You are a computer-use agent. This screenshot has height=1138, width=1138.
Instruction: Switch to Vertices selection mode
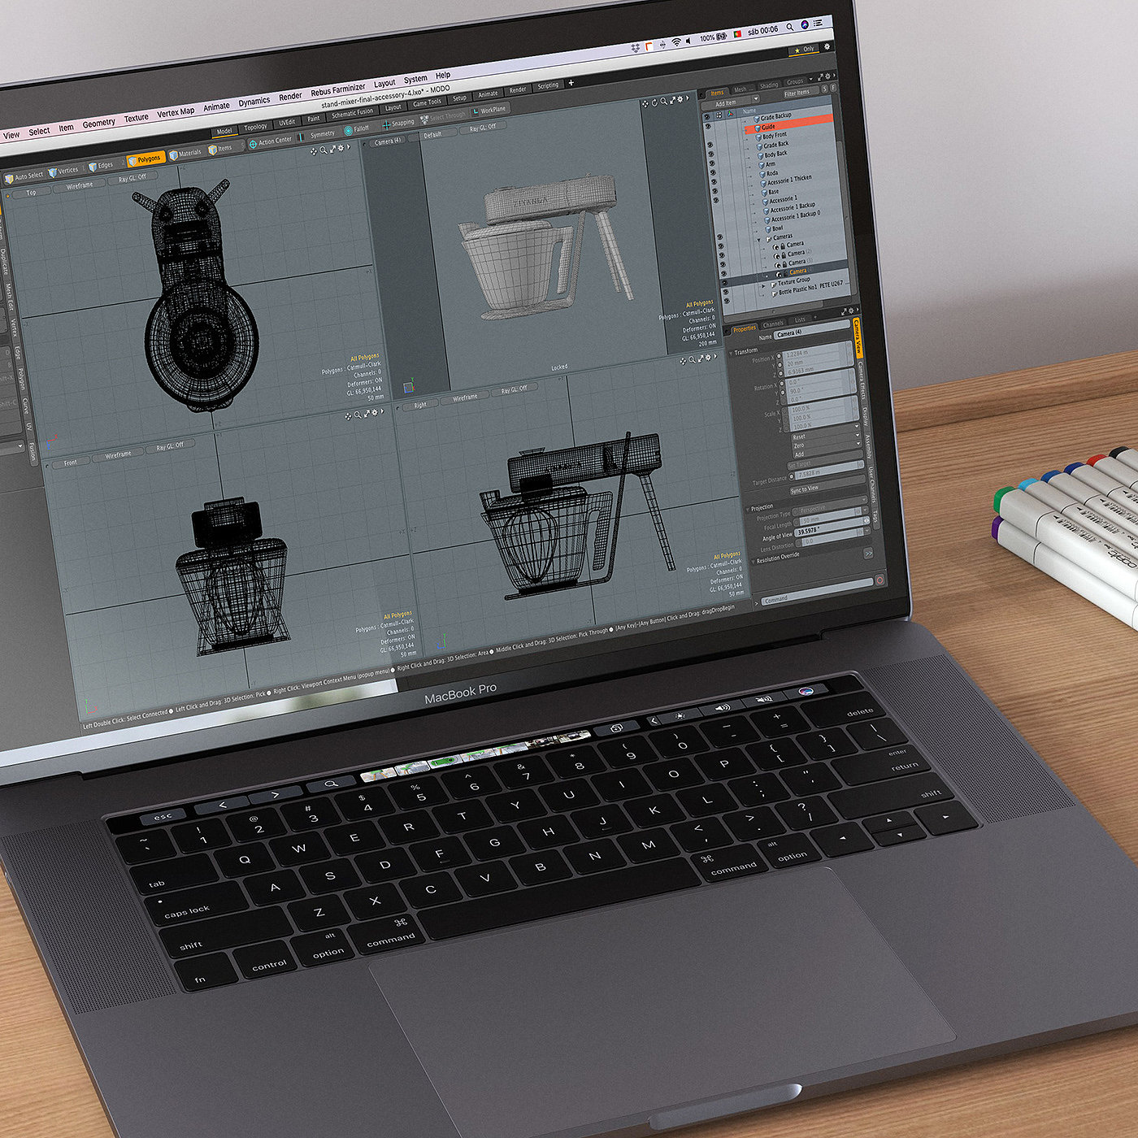point(63,171)
